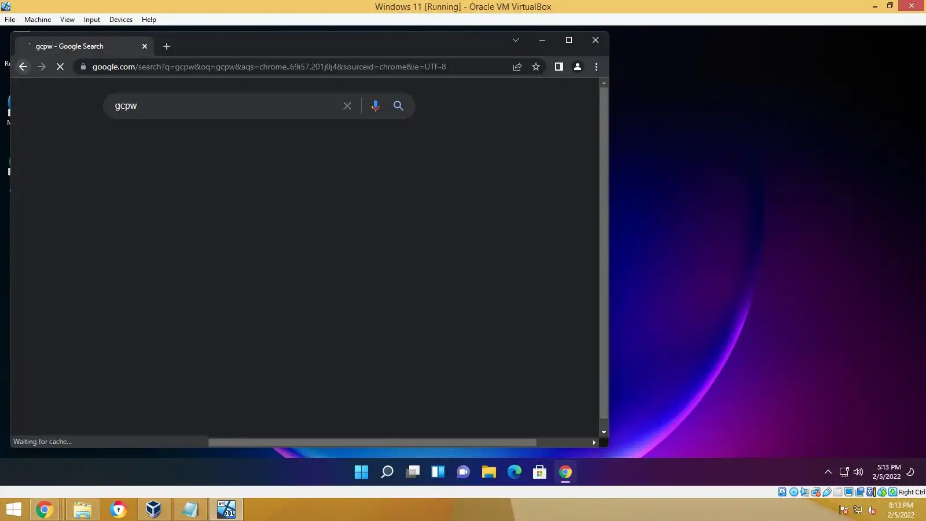The width and height of the screenshot is (926, 521).
Task: Open the Windows 11 guest Start menu
Action: pos(361,472)
